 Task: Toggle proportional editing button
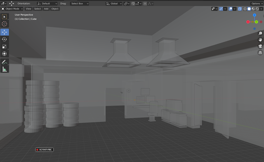click(145, 4)
